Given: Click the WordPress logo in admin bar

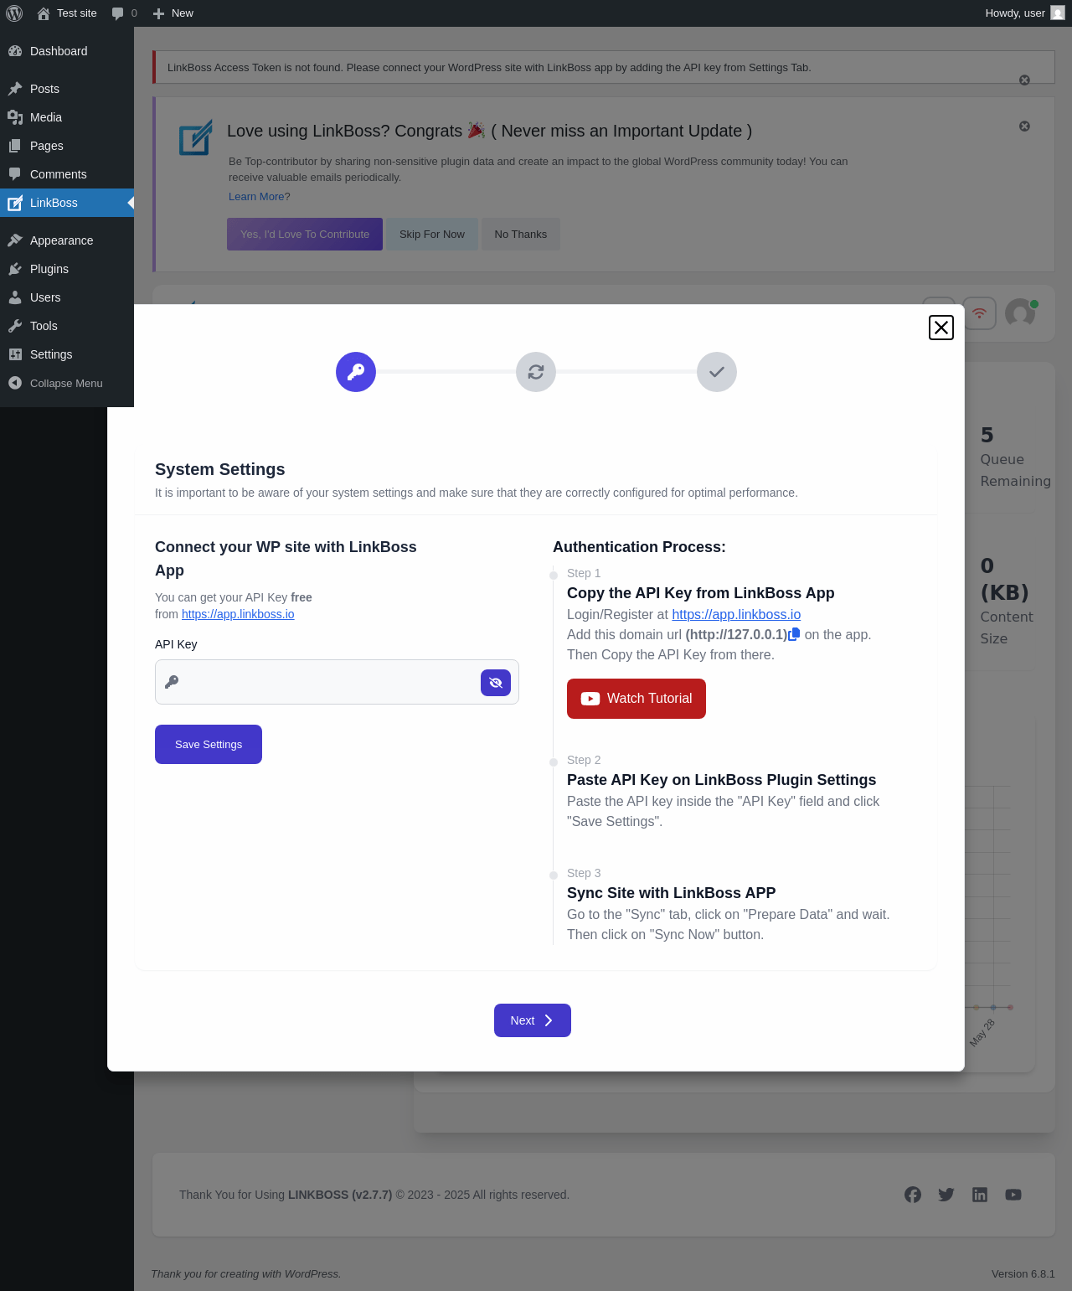Looking at the screenshot, I should tap(14, 13).
